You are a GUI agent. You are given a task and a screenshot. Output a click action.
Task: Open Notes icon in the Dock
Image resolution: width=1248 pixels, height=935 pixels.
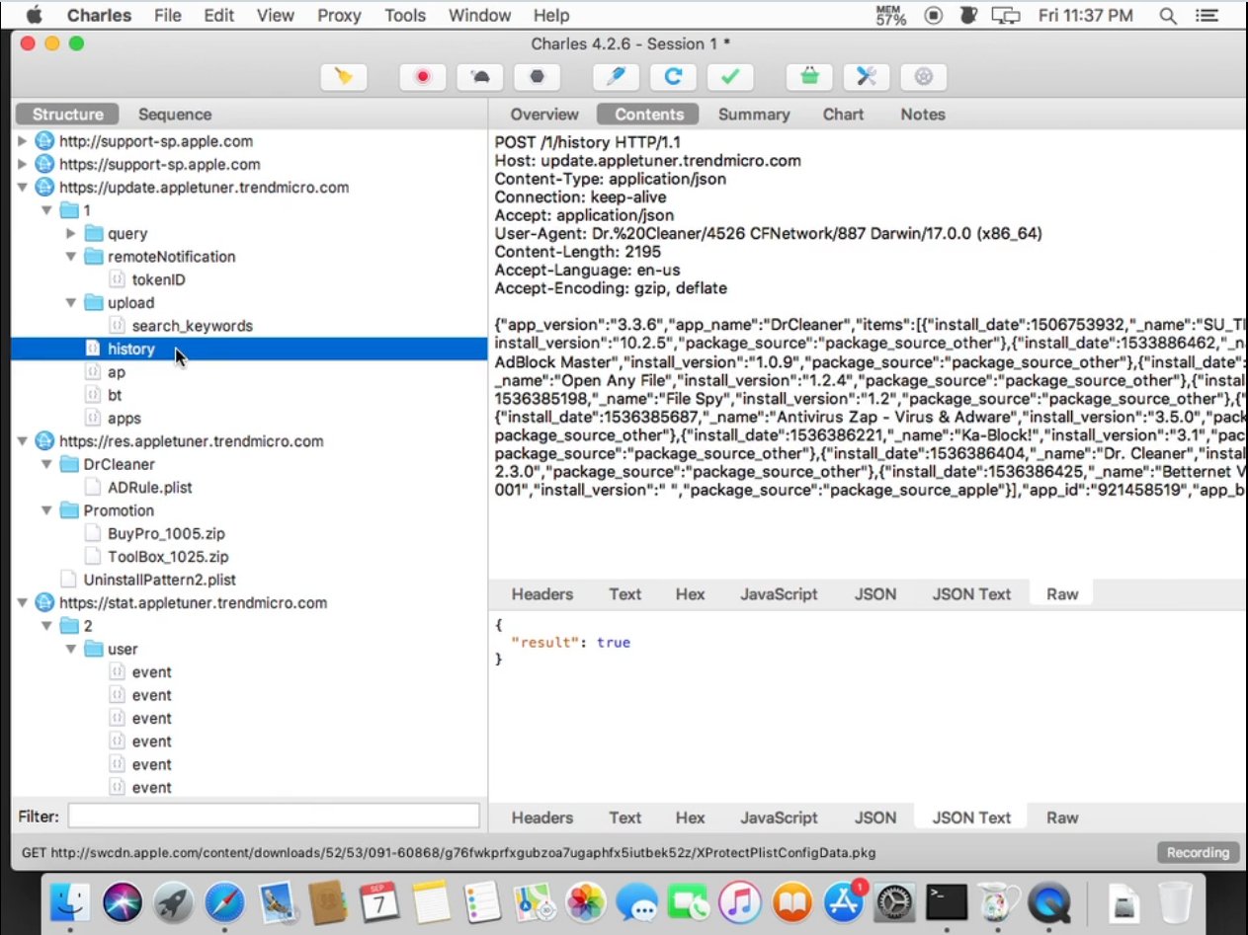432,902
